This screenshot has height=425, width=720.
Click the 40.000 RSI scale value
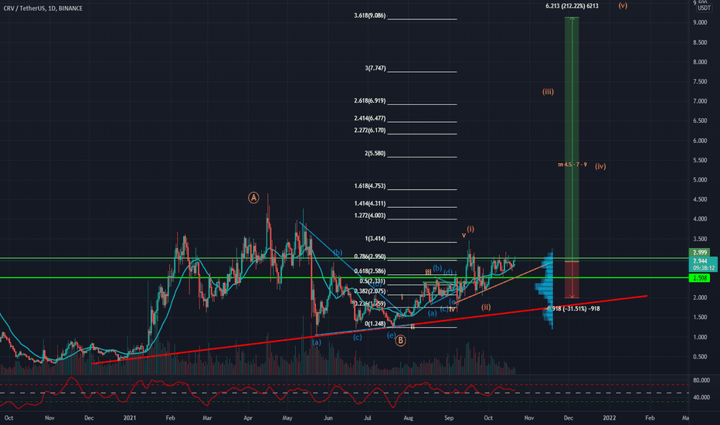(701, 397)
